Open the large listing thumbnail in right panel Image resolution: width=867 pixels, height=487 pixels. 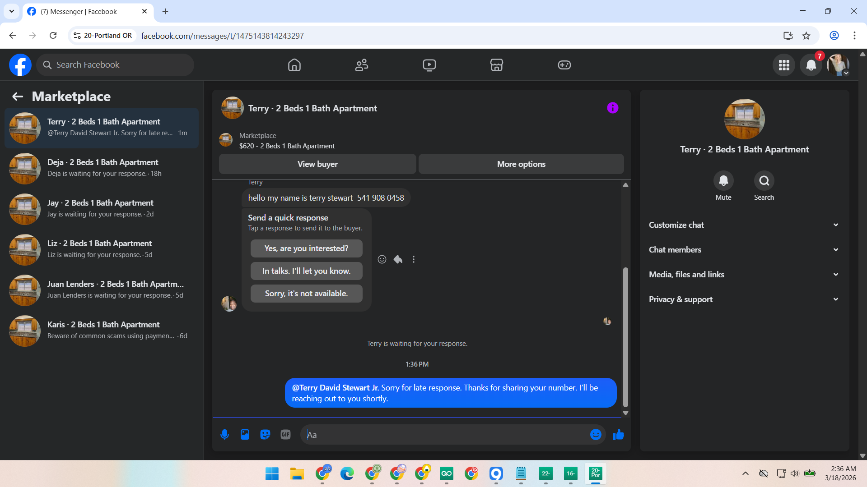744,119
